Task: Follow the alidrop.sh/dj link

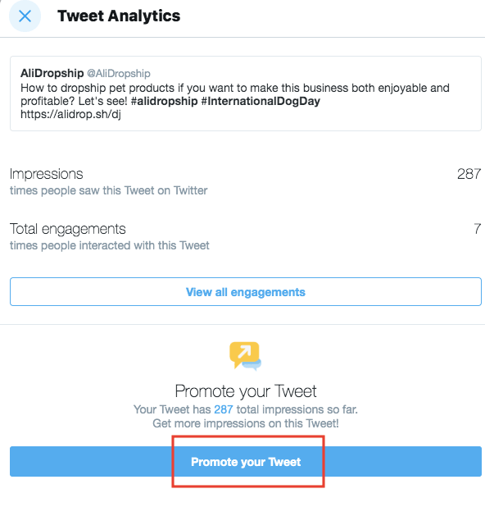Action: click(x=70, y=114)
